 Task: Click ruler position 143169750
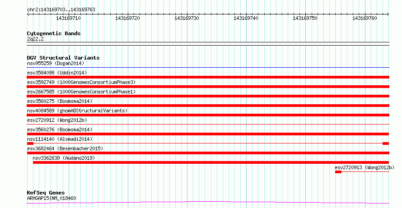pos(305,18)
